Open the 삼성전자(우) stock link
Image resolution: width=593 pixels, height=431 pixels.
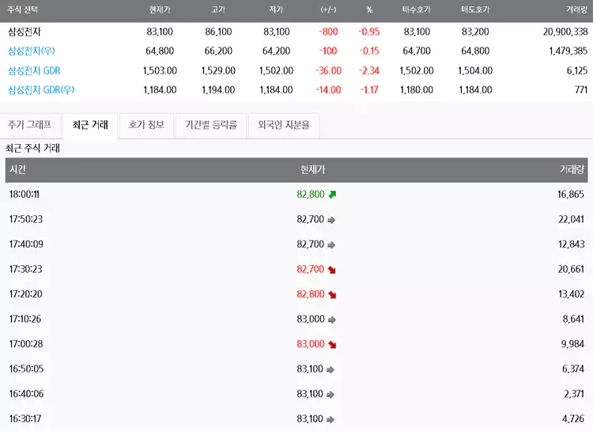(32, 51)
